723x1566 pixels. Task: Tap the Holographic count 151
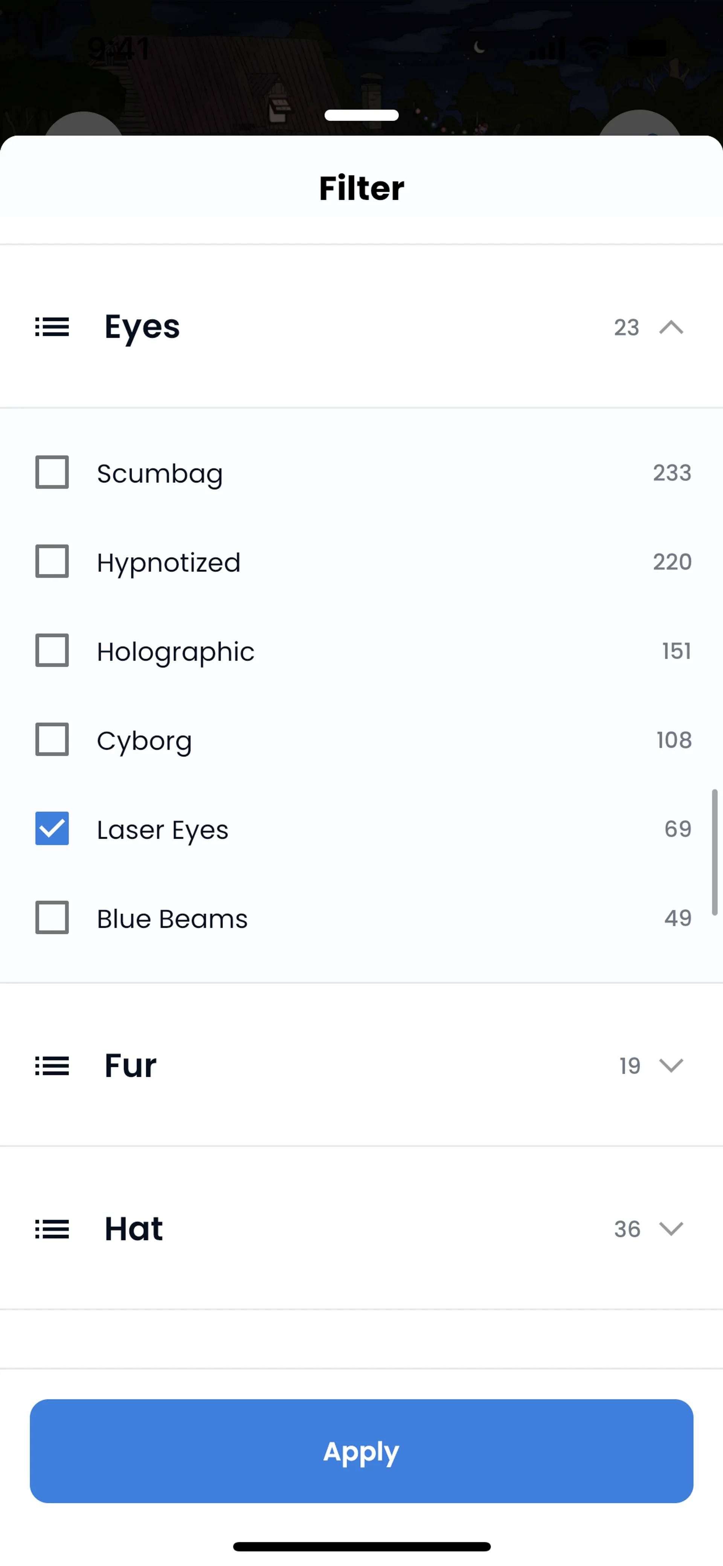pyautogui.click(x=676, y=651)
